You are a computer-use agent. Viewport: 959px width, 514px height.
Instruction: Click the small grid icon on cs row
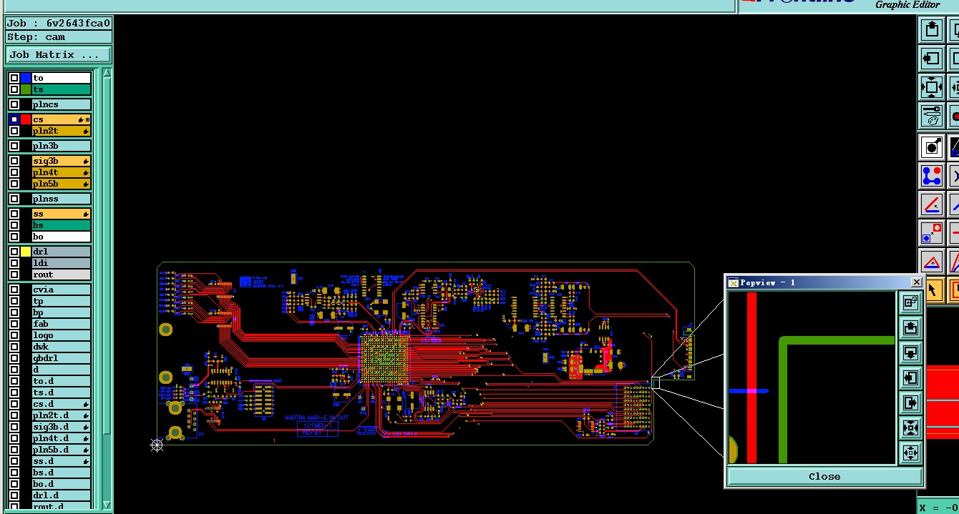point(88,119)
